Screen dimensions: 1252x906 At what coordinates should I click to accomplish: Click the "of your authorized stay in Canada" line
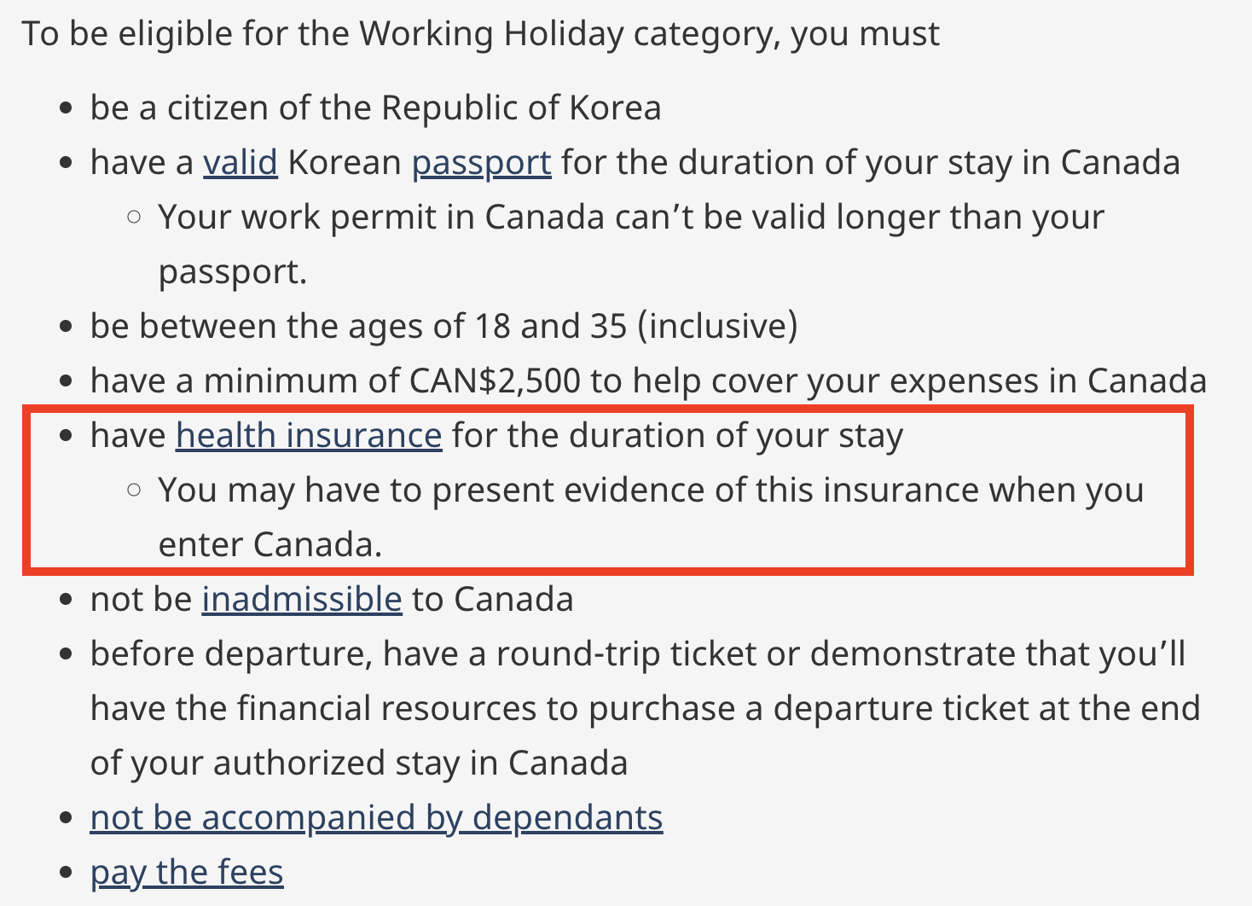click(359, 763)
